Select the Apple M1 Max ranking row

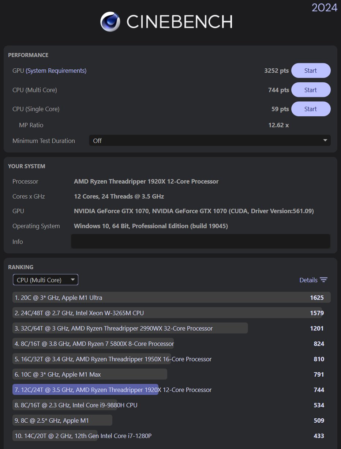coord(171,374)
